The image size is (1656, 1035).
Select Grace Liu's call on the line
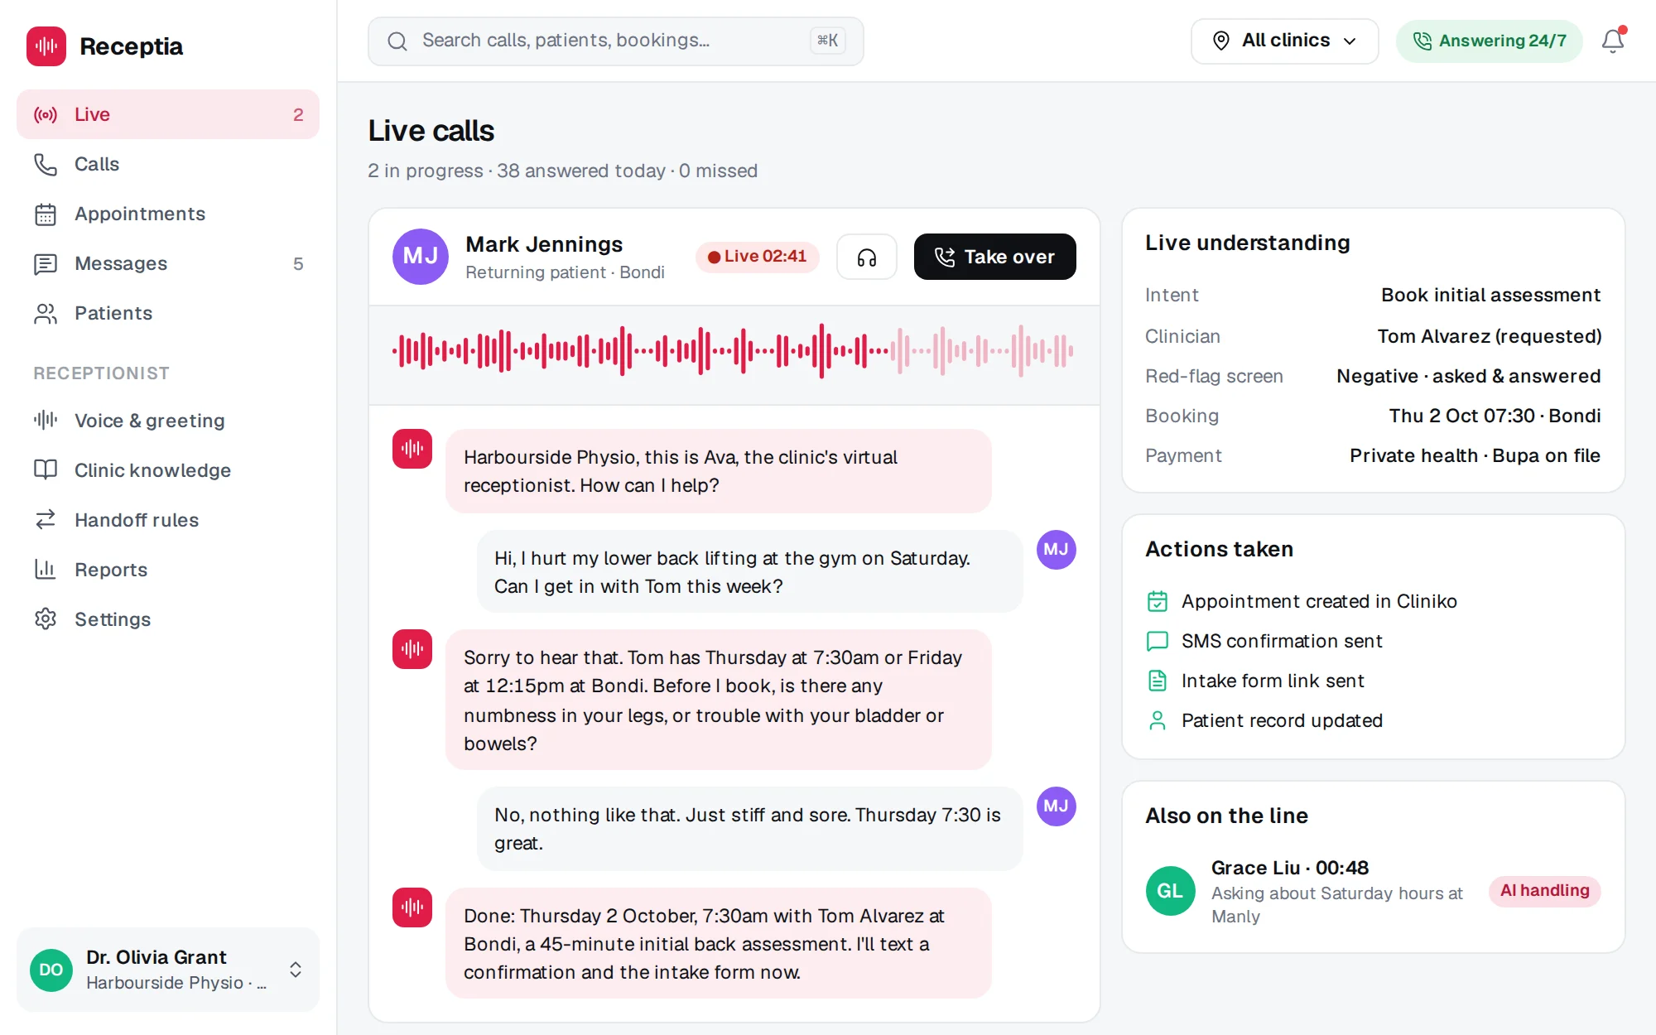tap(1373, 891)
